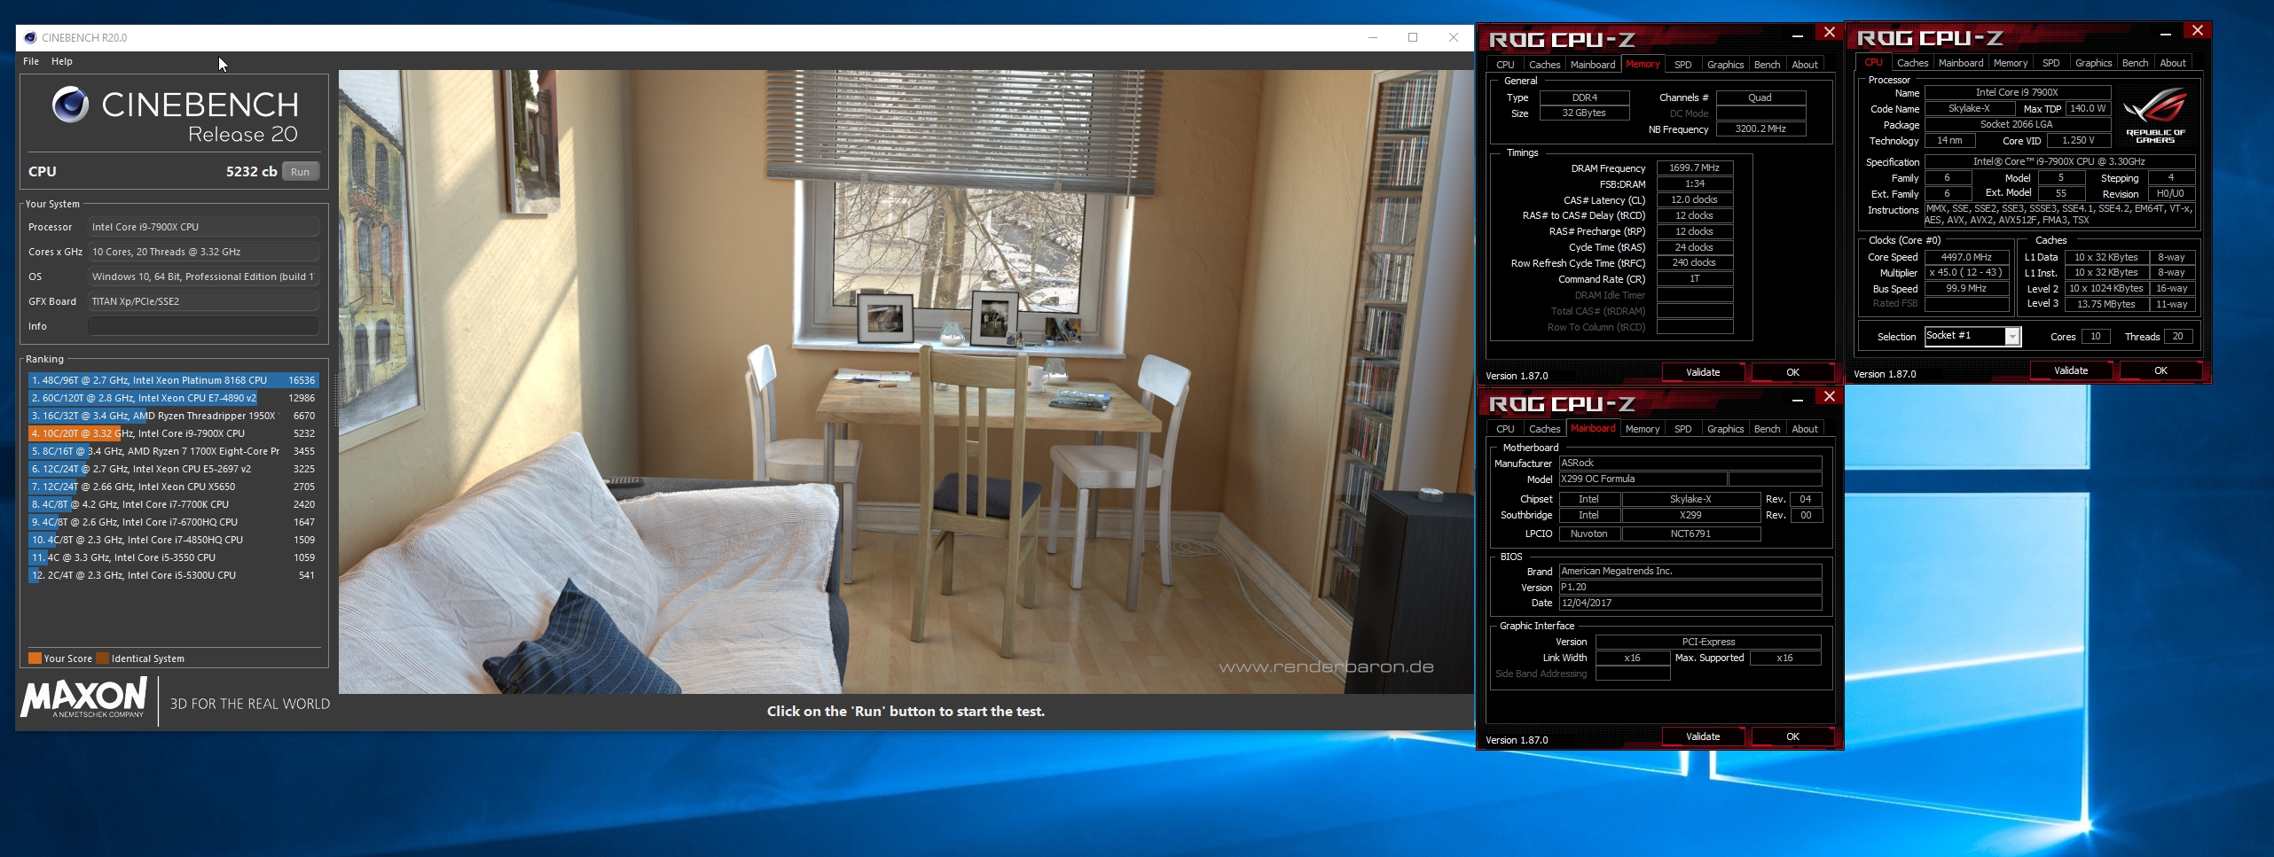Viewport: 2274px width, 857px height.
Task: Open Memory tab in CPU tab CPU-Z window
Action: pyautogui.click(x=2010, y=63)
